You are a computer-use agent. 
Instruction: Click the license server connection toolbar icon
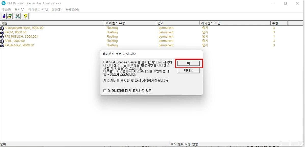(x=18, y=17)
